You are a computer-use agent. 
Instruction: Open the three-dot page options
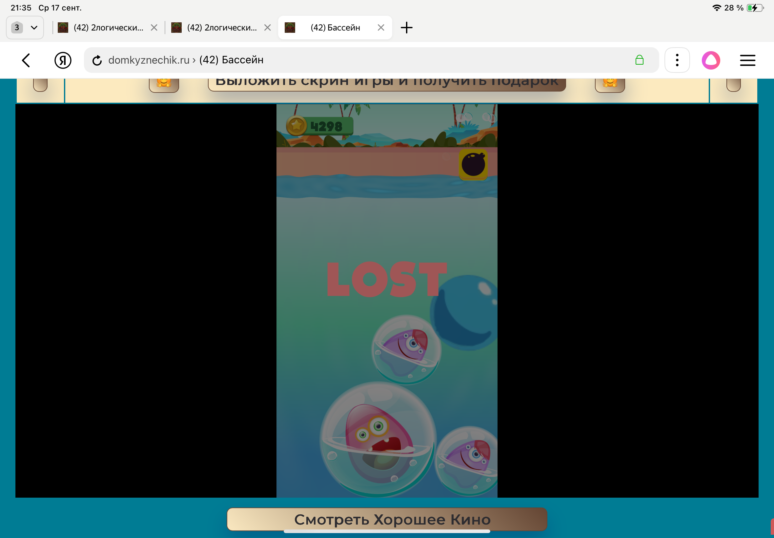point(677,60)
